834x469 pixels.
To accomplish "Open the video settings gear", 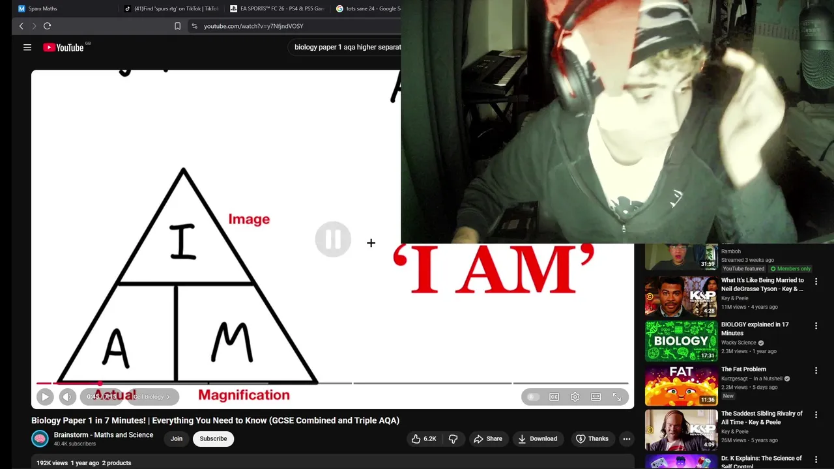I will (575, 397).
